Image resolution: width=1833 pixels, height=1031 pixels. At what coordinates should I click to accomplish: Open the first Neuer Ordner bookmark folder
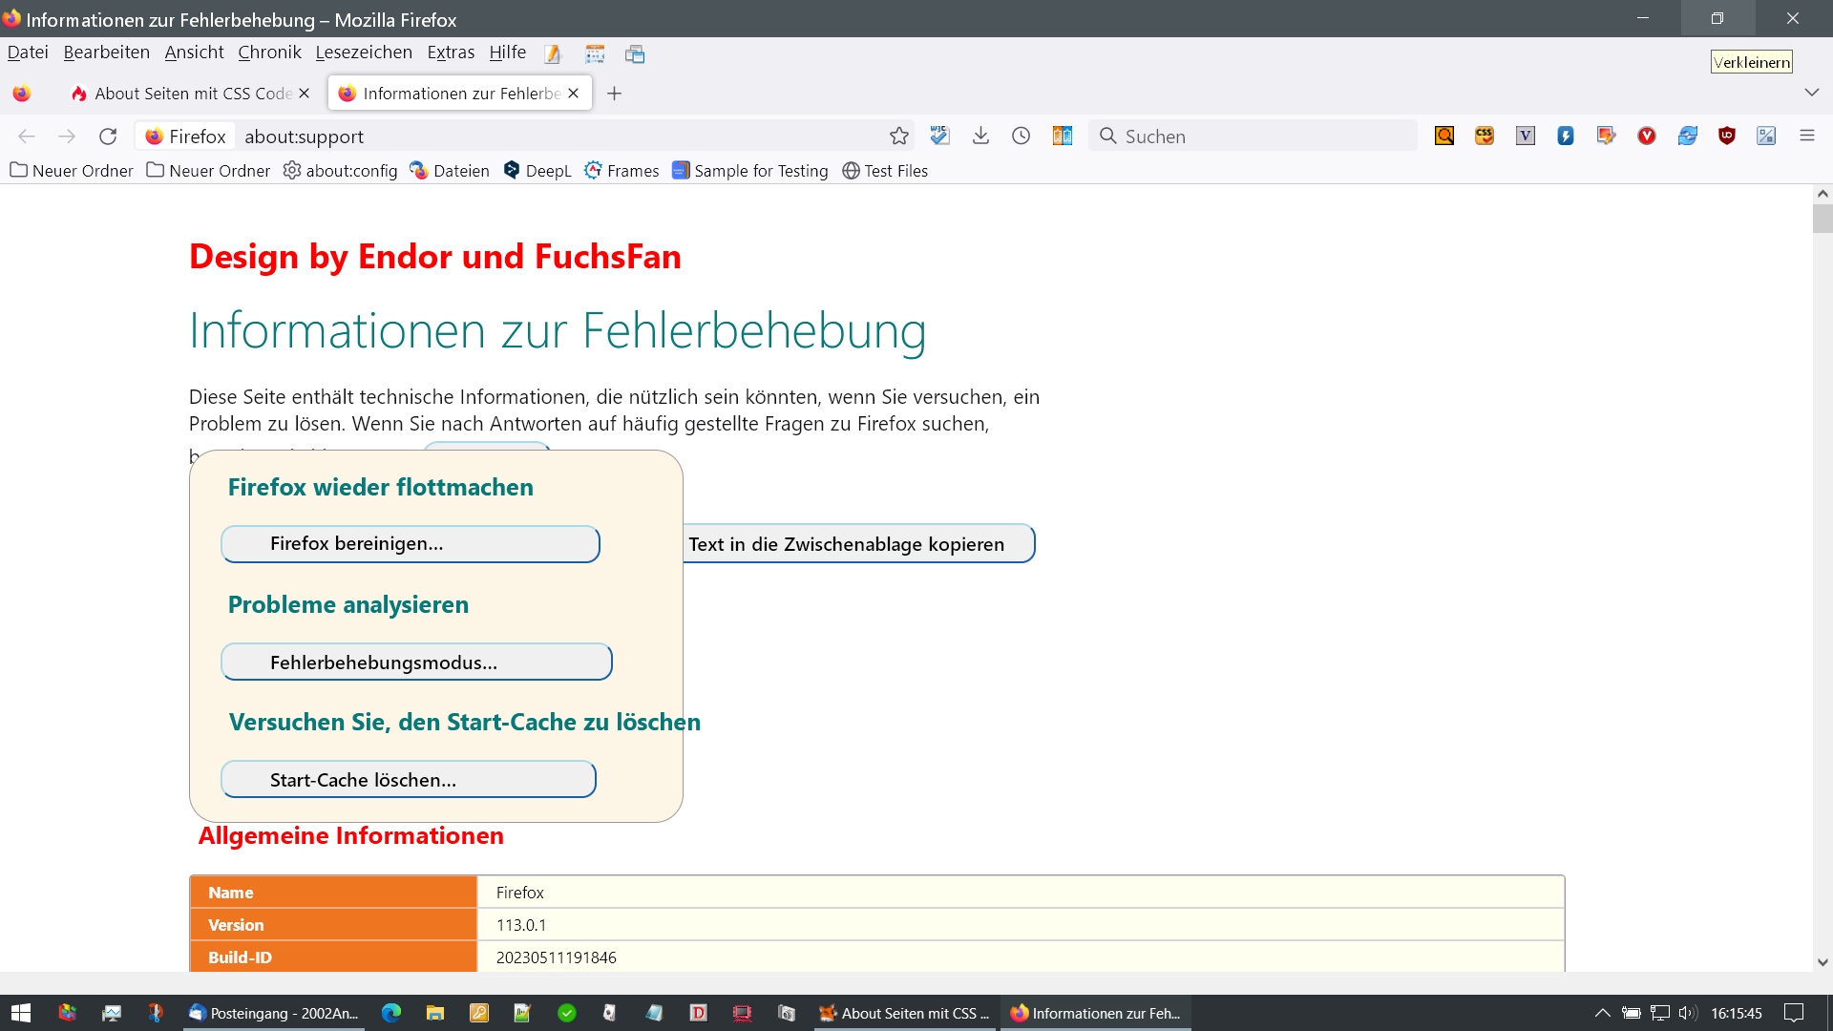coord(72,171)
